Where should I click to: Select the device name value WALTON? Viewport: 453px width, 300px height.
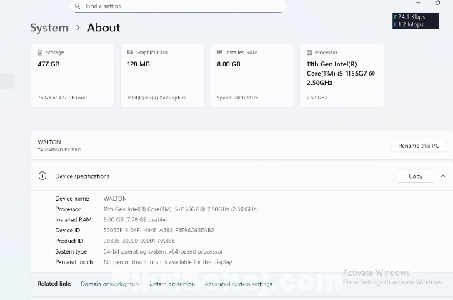115,199
